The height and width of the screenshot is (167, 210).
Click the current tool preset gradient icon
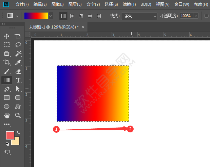pos(10,16)
